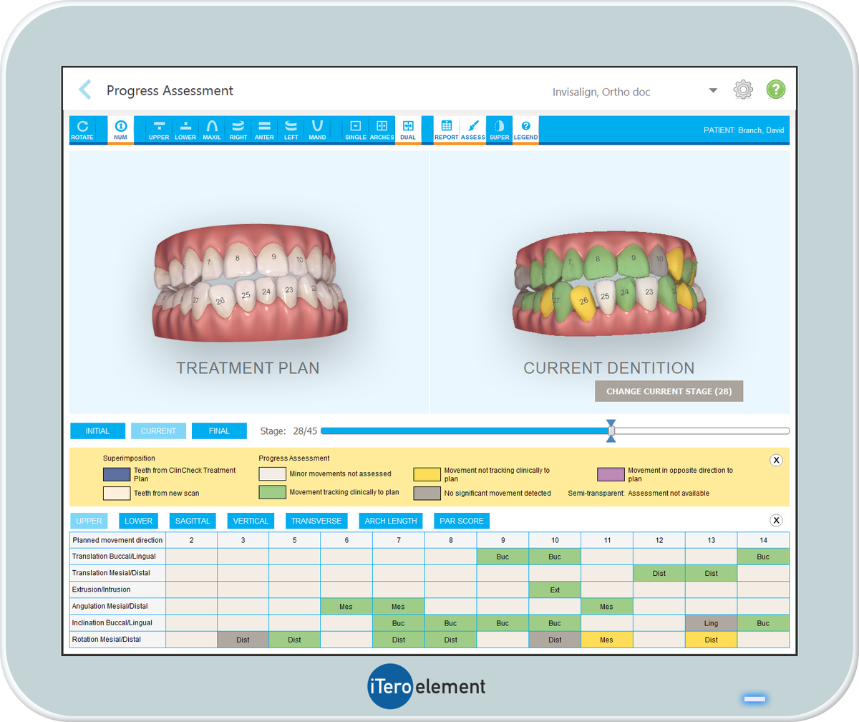Click the purple opposite direction swatch
Image resolution: width=859 pixels, height=722 pixels.
tap(611, 474)
